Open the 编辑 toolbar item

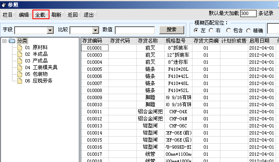point(24,15)
